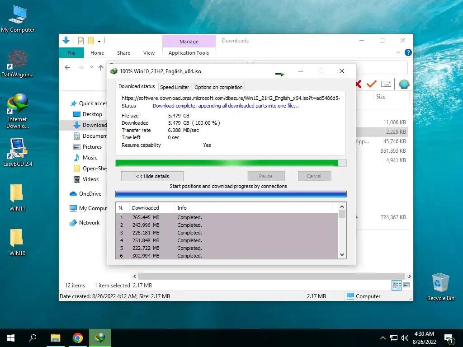Open Google Chrome from taskbar
463x347 pixels.
(78, 338)
